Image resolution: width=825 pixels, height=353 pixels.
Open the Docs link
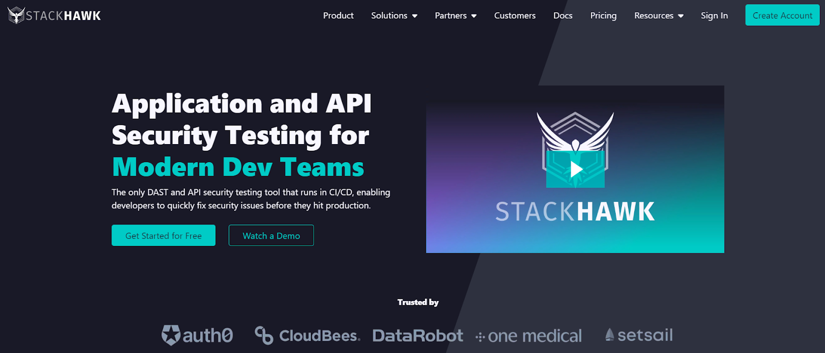click(x=563, y=15)
